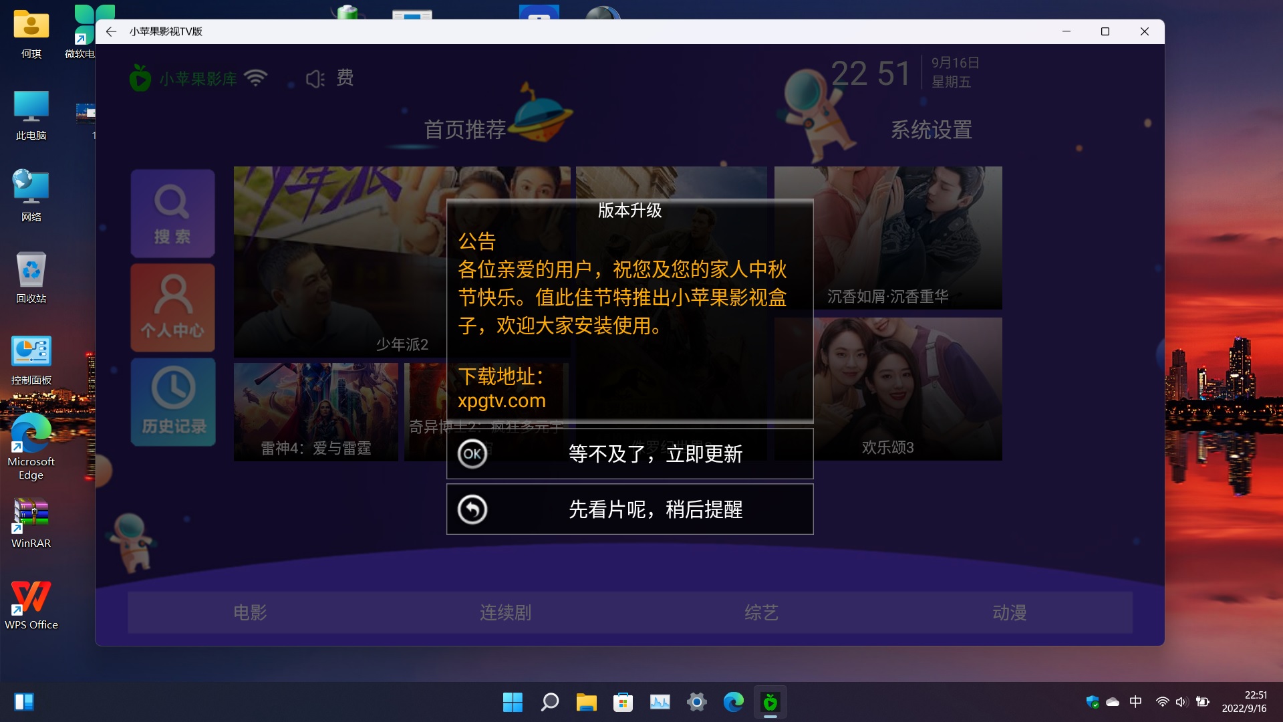Click the OK icon to update now
This screenshot has height=722, width=1283.
click(x=472, y=454)
